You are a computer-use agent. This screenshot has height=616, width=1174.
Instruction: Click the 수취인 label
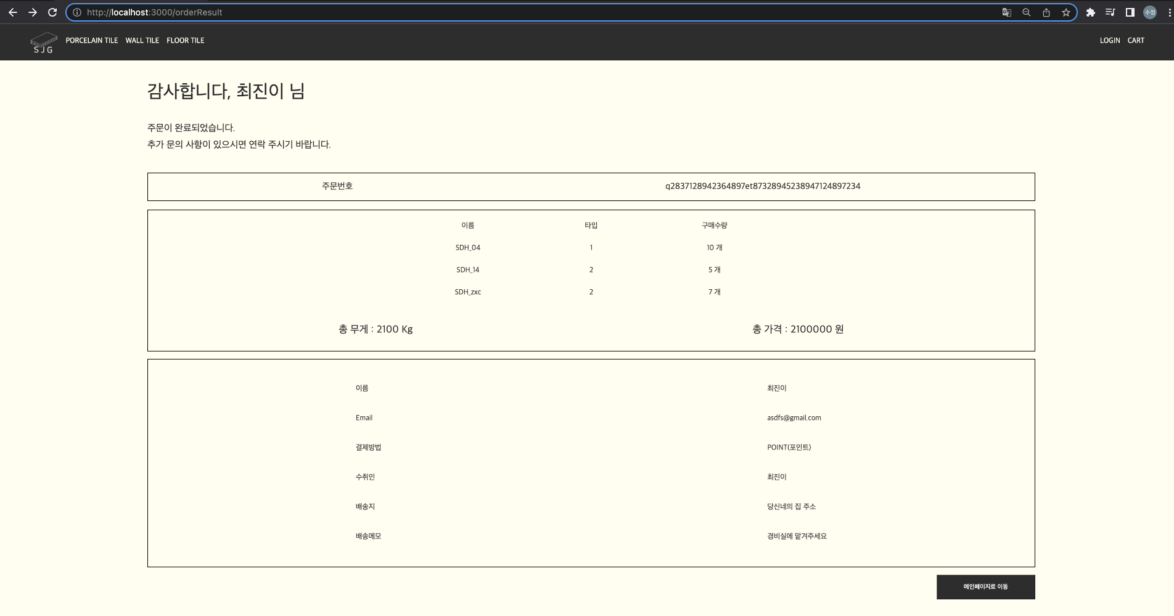pos(365,477)
